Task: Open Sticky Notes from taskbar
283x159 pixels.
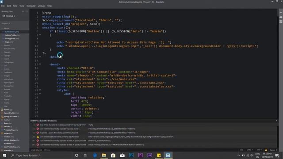Action: [159, 155]
